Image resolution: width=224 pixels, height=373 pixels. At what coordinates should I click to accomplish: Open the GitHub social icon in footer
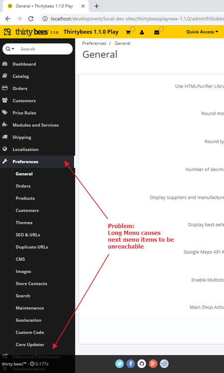click(142, 364)
